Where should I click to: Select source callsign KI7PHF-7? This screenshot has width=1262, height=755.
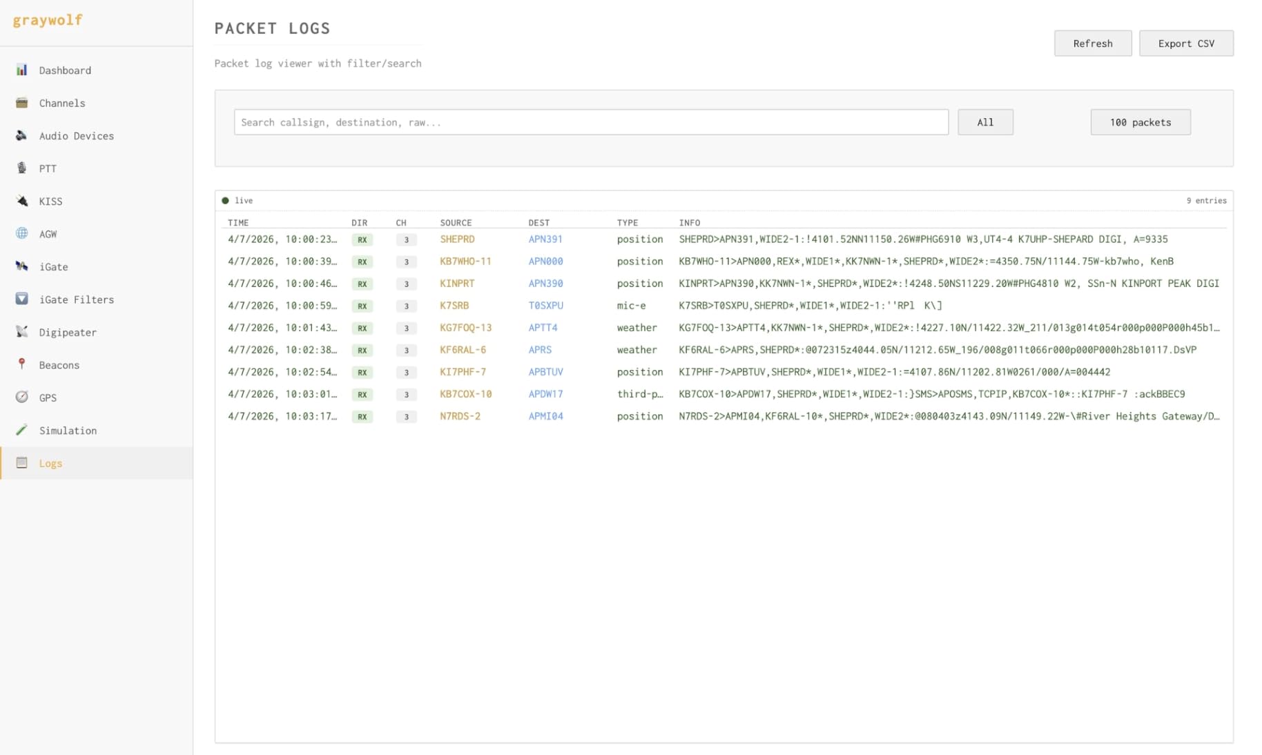(x=463, y=372)
